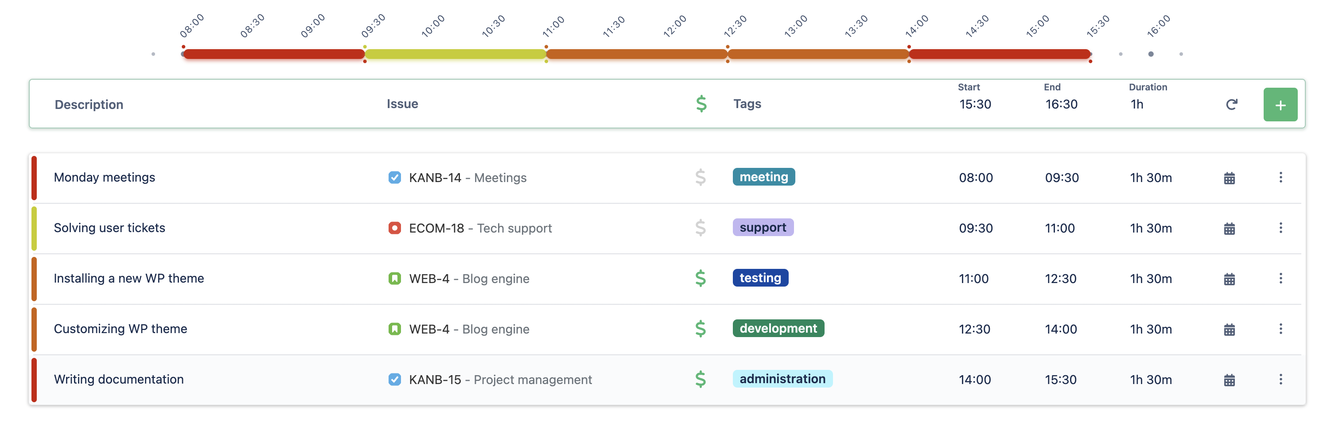Screen dimensions: 1331x427
Task: Select the red timeline segment 14:00–15:30
Action: pyautogui.click(x=999, y=54)
